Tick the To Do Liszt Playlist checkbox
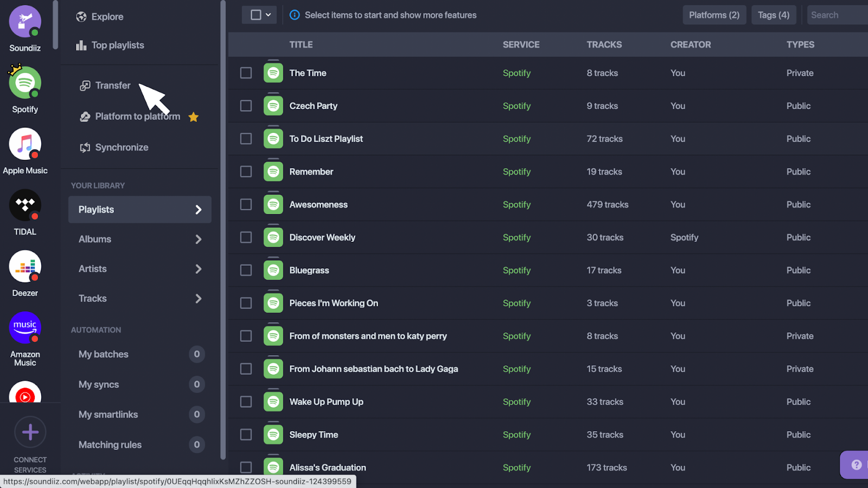This screenshot has width=868, height=488. pos(246,139)
